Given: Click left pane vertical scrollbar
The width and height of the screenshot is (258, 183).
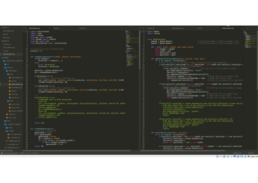Looking at the screenshot, I should (x=140, y=50).
